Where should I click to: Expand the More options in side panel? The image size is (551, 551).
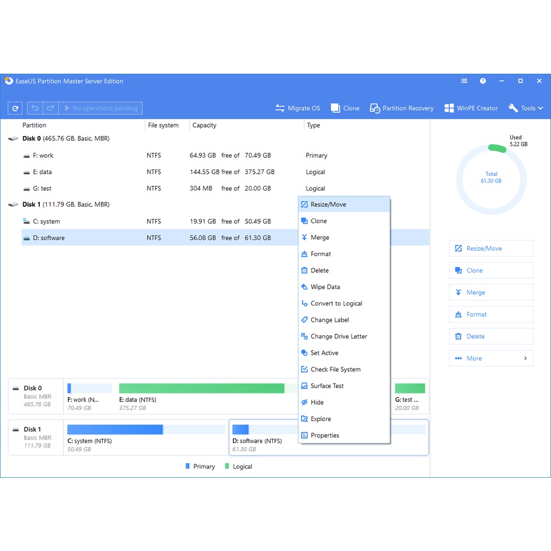(491, 358)
